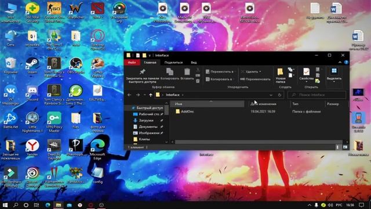
Task: Click the Копировать ribbon button
Action: click(170, 74)
